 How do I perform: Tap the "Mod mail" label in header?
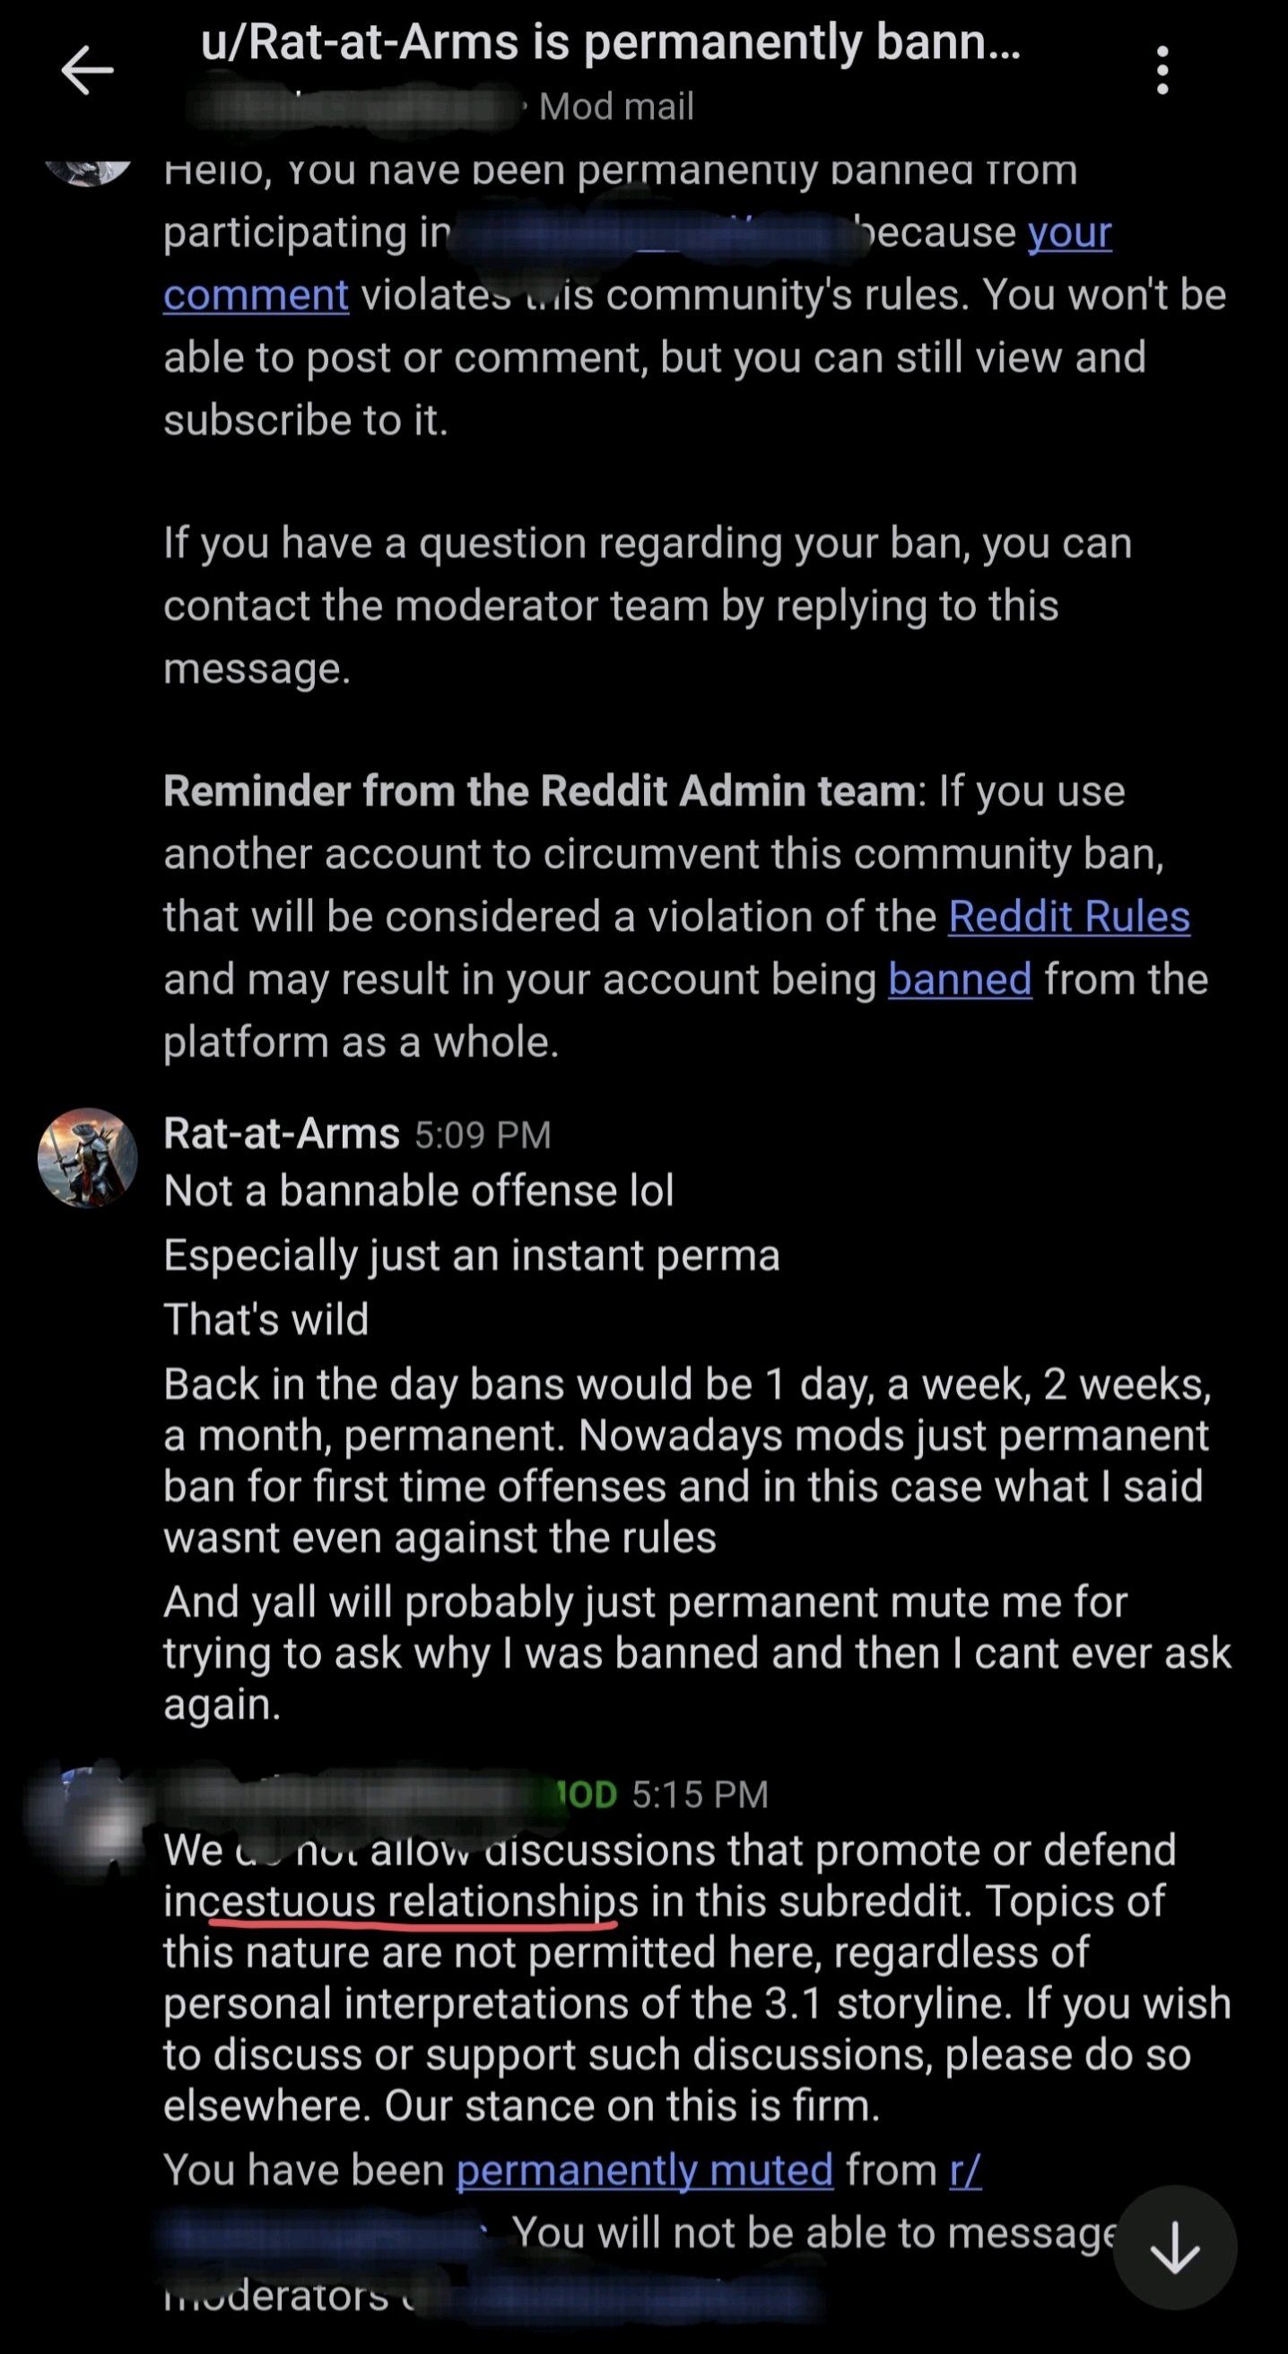click(616, 107)
